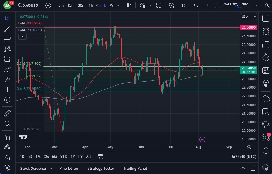Open the Pine Editor tab
Viewport: 272px width, 174px height.
[69, 168]
